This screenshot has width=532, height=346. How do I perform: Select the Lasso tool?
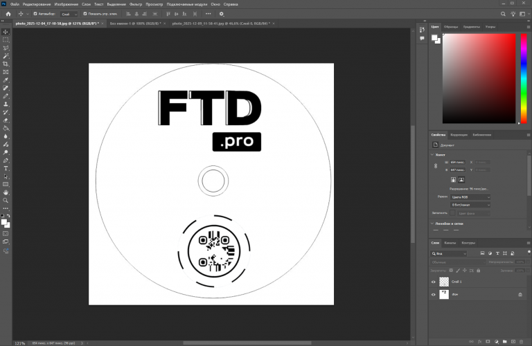(x=6, y=48)
